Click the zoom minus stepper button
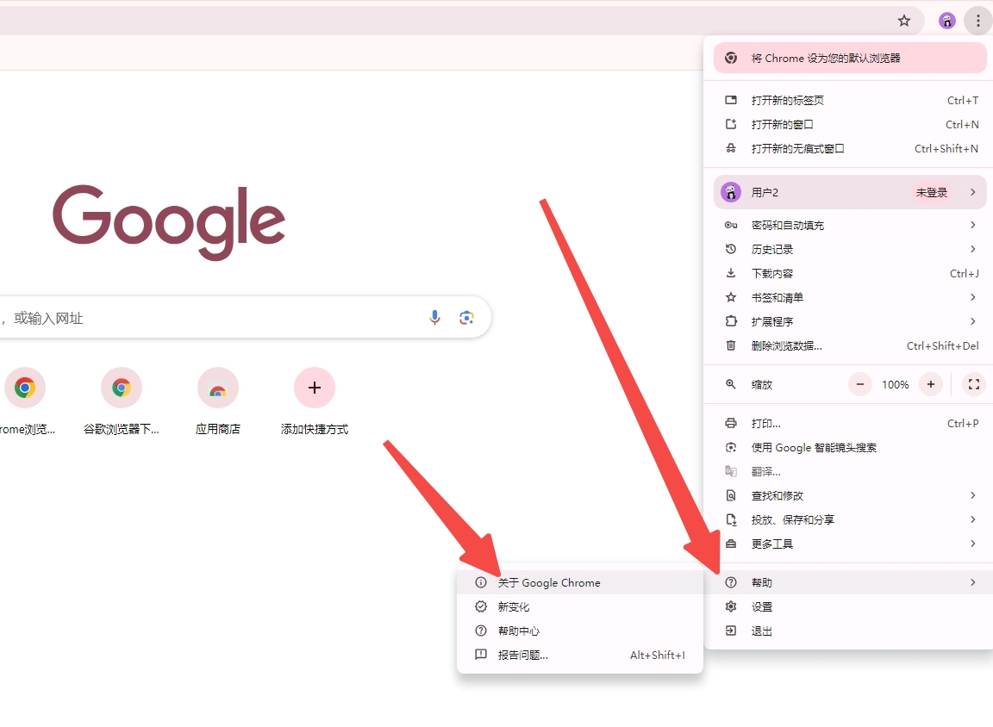The width and height of the screenshot is (993, 727). click(859, 385)
